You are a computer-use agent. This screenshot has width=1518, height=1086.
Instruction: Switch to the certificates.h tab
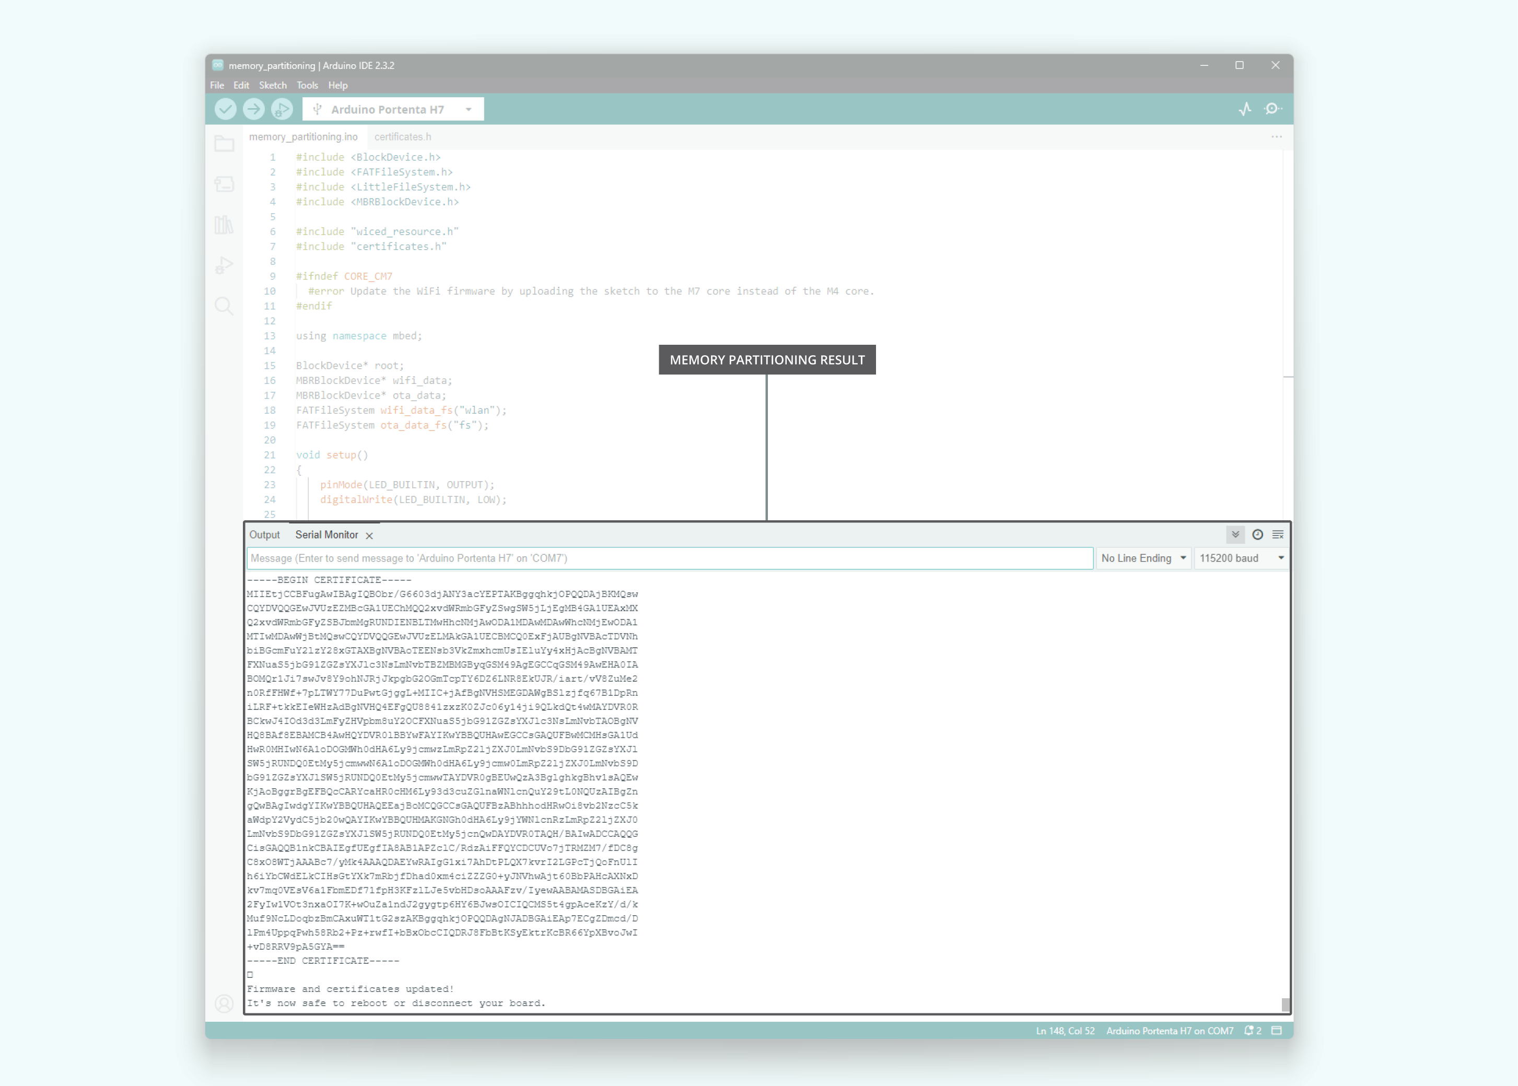403,136
